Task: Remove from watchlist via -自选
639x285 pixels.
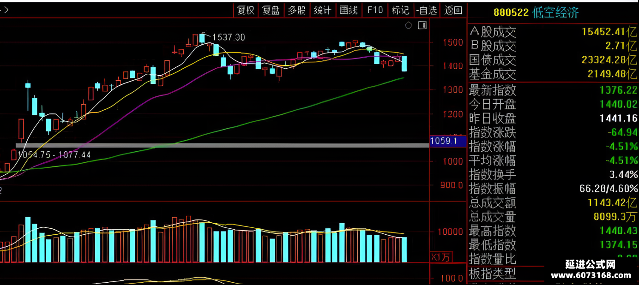Action: (426, 10)
